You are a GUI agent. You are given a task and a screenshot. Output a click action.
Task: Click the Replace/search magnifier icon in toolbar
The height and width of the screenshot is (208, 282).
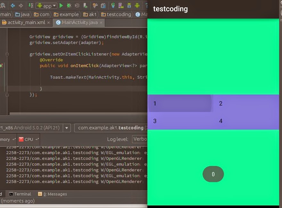[3, 5]
